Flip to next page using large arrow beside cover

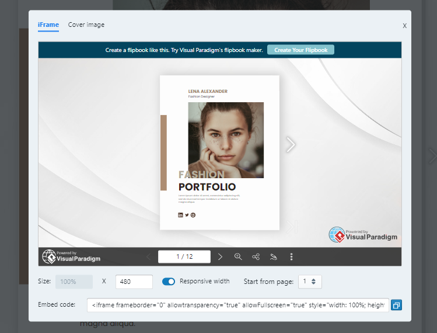pos(291,144)
